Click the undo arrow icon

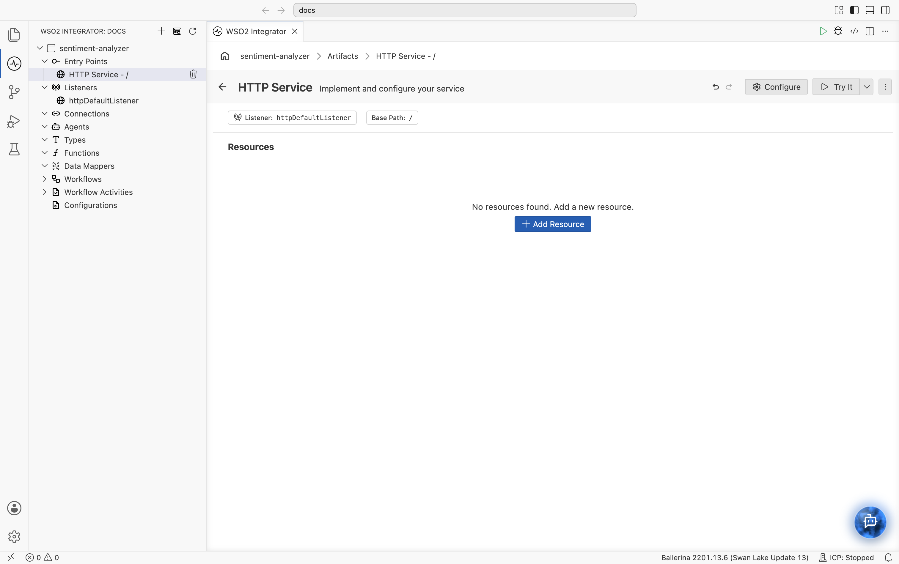pos(715,87)
